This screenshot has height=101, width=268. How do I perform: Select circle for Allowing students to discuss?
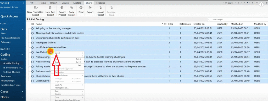[32, 33]
